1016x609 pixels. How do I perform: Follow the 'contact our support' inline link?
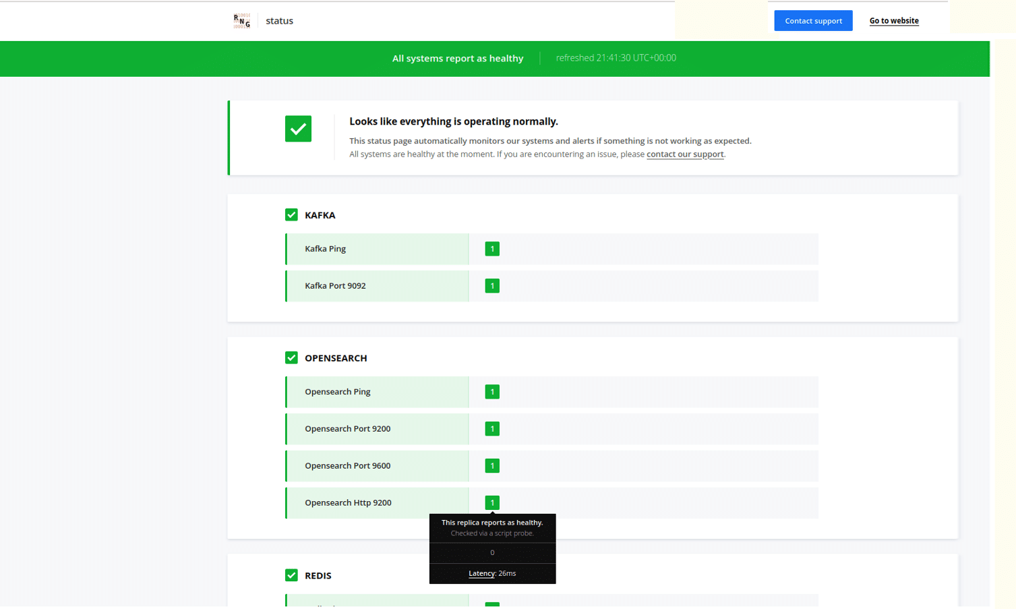tap(684, 154)
